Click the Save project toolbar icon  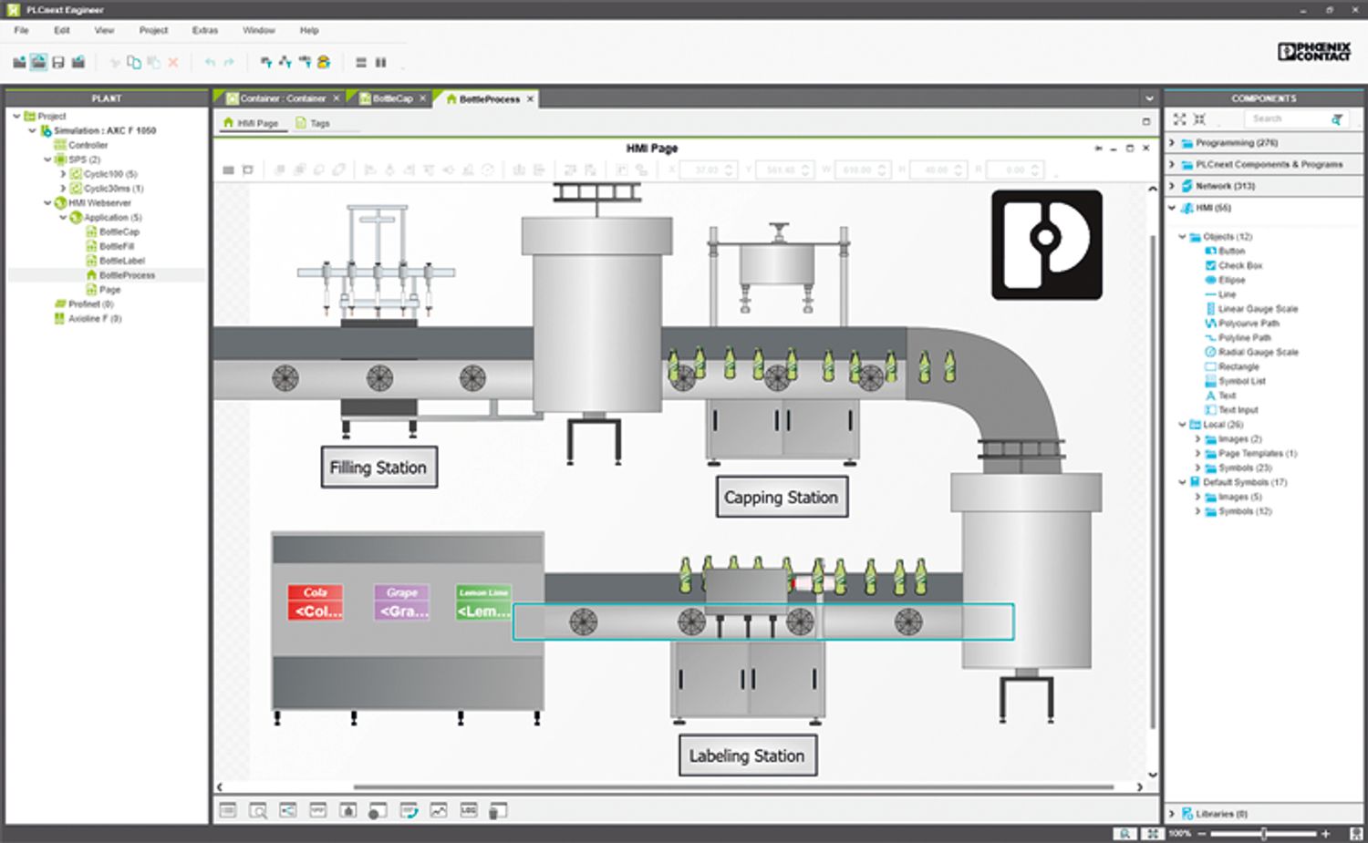tap(58, 62)
